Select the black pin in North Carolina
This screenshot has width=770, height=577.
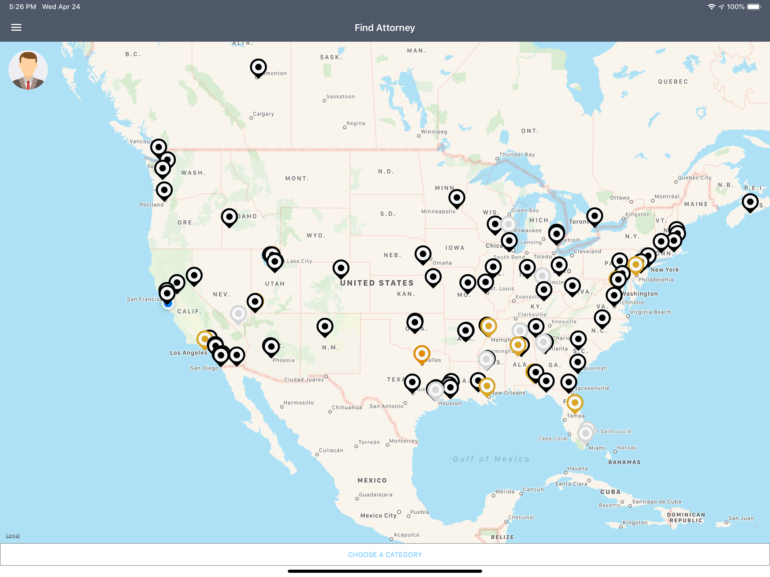click(602, 318)
